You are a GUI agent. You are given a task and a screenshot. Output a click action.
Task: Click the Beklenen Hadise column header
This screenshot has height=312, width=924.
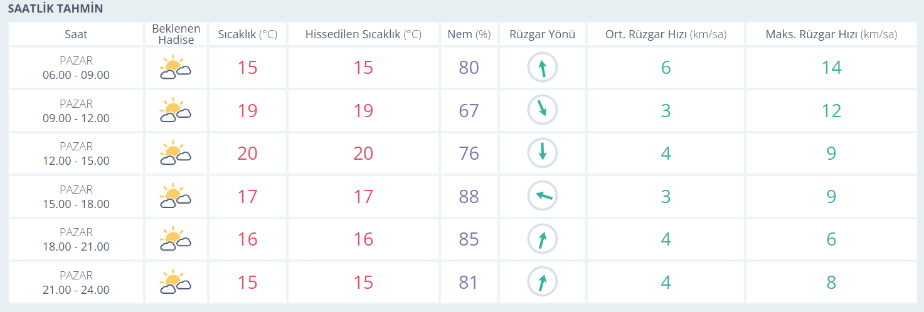click(176, 34)
